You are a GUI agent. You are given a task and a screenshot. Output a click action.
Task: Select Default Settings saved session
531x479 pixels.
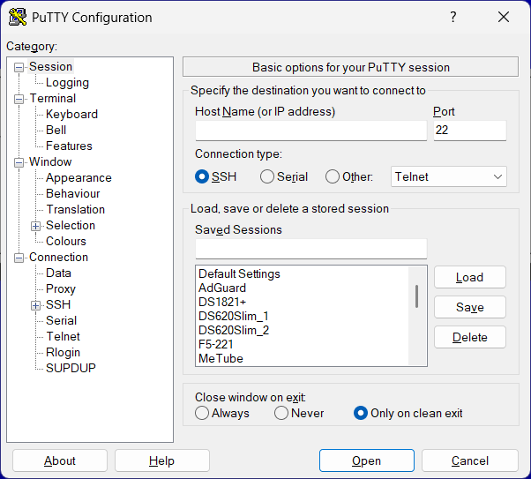(239, 273)
